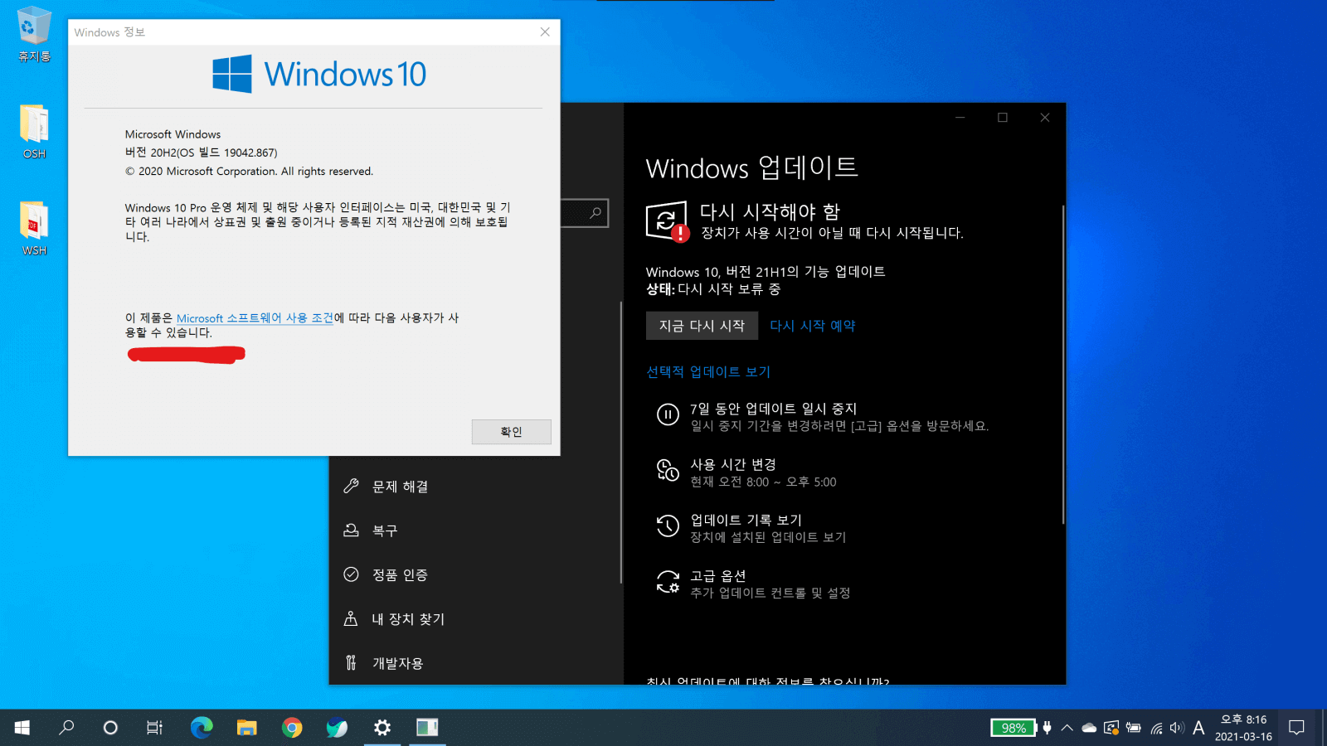1327x746 pixels.
Task: Open the 휴지통 desktop icon
Action: [x=34, y=35]
